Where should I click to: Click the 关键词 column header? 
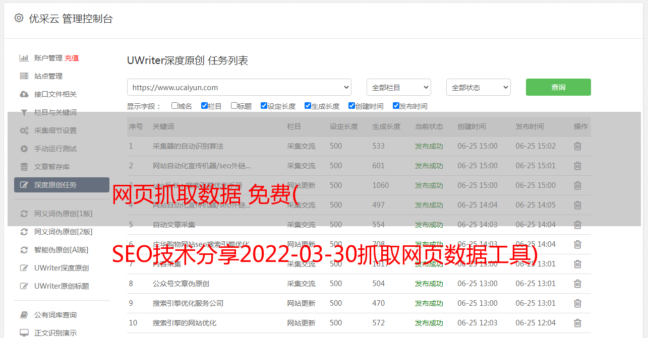[163, 126]
